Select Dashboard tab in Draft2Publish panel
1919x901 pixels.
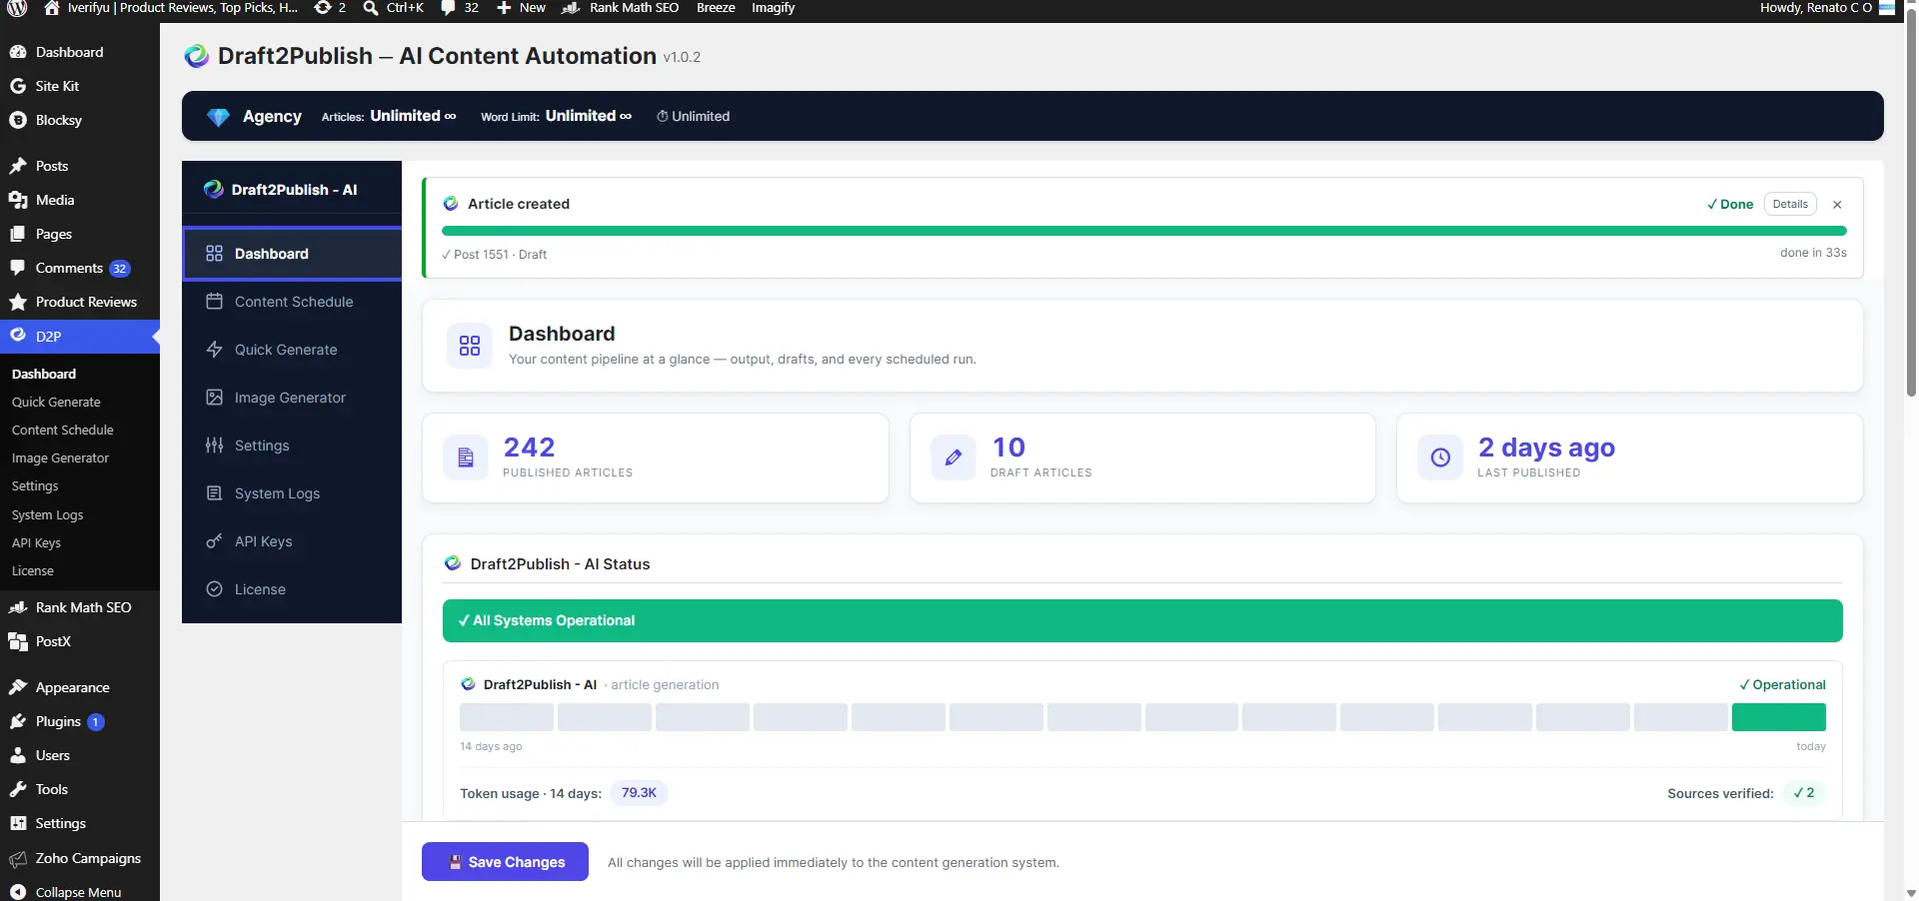tap(292, 254)
